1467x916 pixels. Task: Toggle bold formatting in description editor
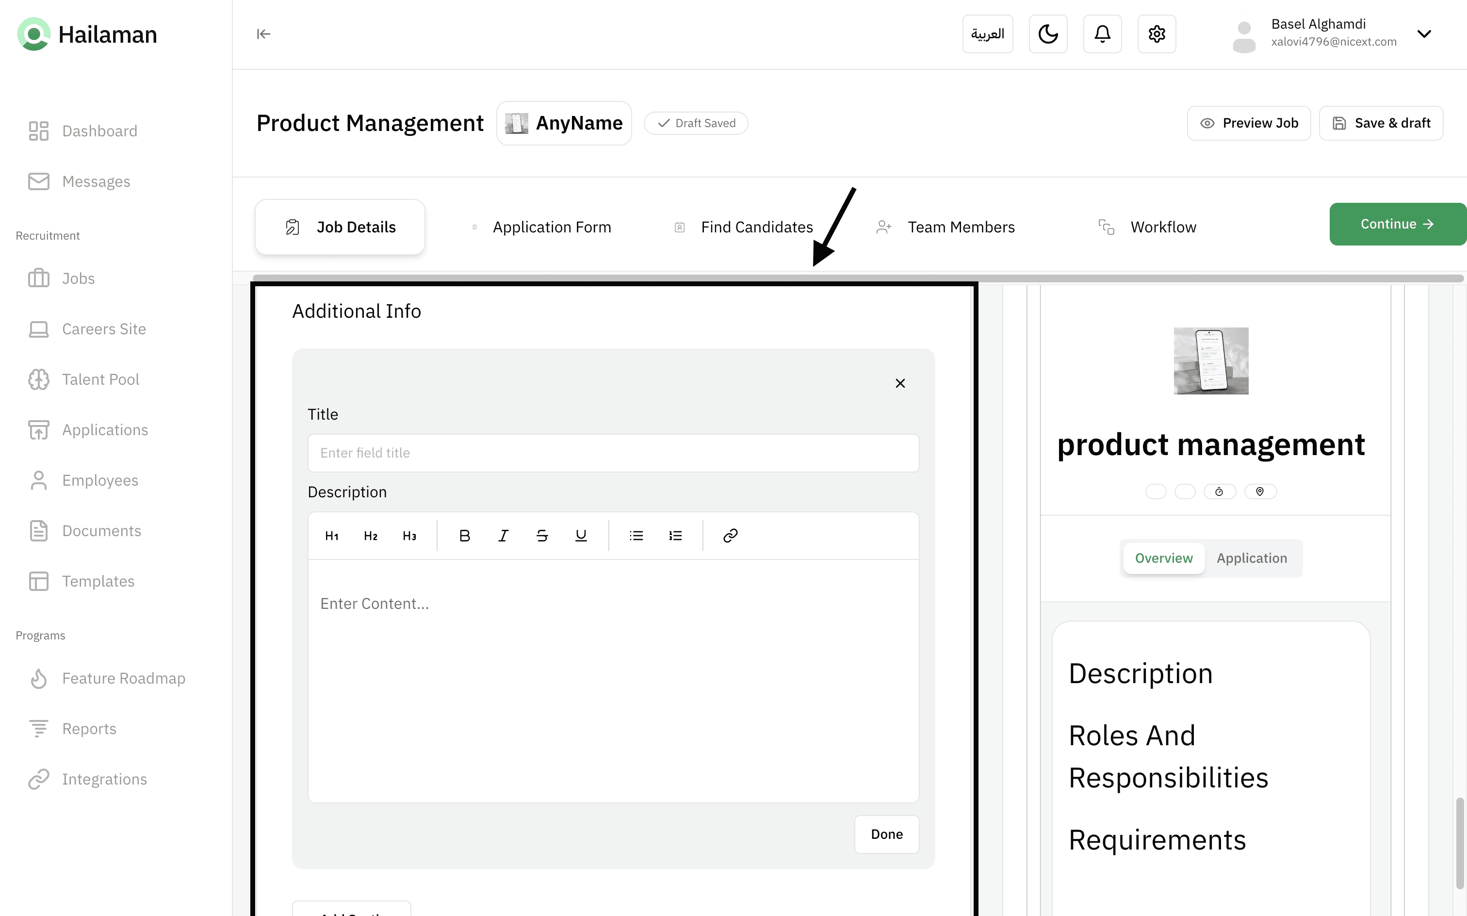465,536
